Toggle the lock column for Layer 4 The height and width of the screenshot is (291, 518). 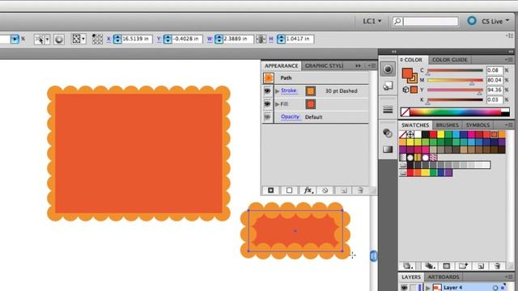(412, 288)
